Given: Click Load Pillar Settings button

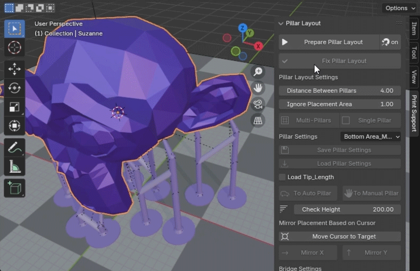Looking at the screenshot, I should (x=340, y=164).
